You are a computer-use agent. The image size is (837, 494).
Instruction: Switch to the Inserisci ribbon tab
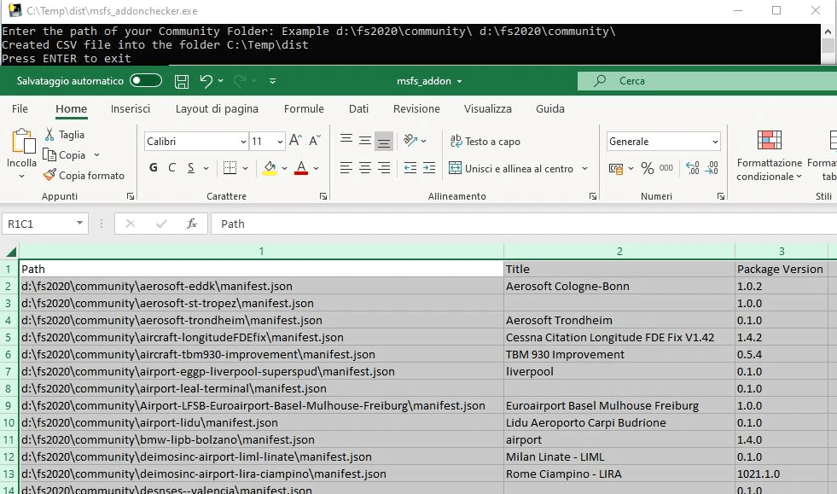point(131,109)
